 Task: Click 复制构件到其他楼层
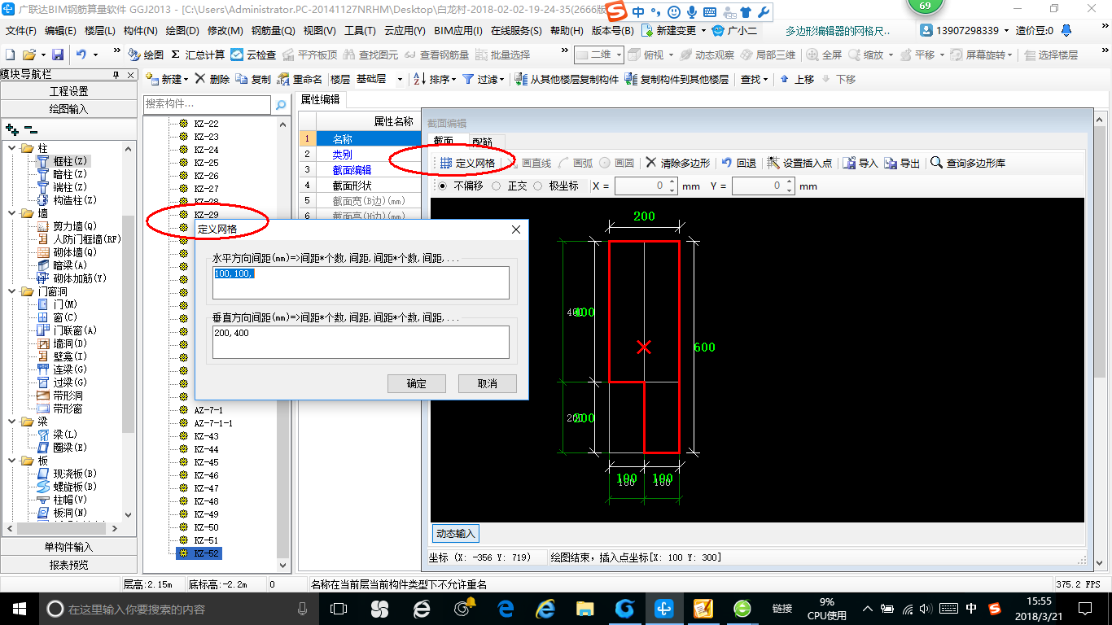(676, 79)
